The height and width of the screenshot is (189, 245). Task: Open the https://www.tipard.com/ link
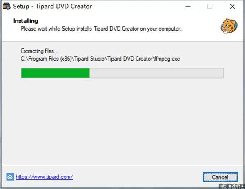click(x=45, y=177)
